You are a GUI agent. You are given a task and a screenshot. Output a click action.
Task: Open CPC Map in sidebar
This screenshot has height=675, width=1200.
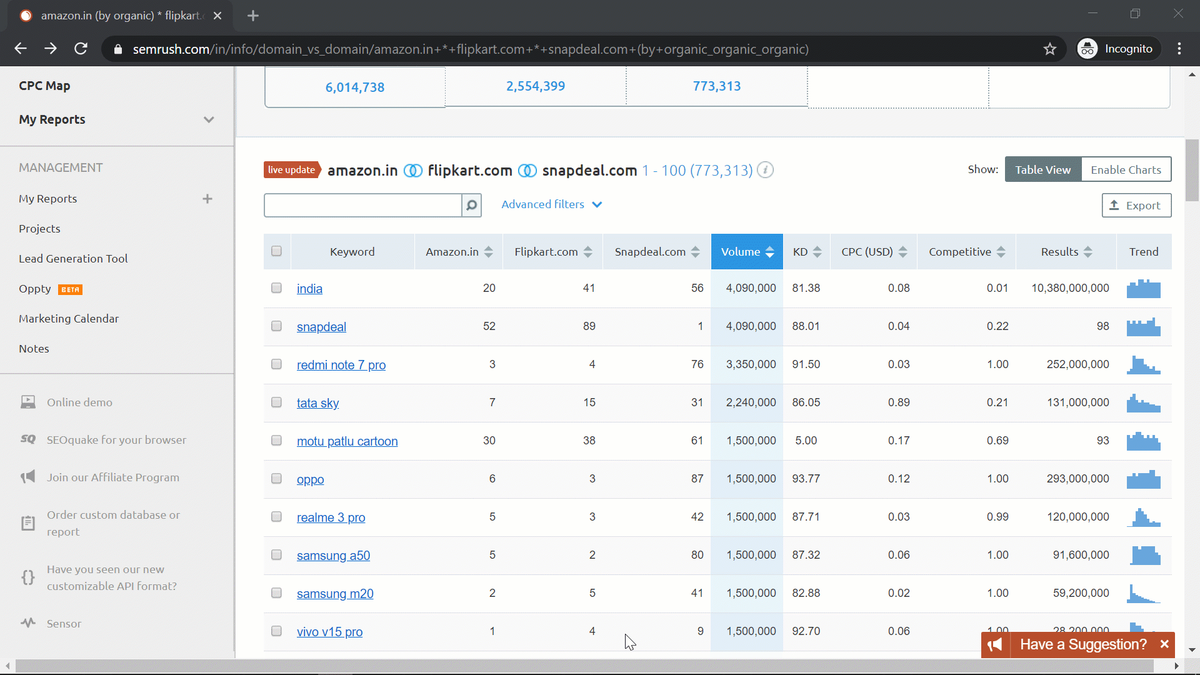(x=44, y=86)
